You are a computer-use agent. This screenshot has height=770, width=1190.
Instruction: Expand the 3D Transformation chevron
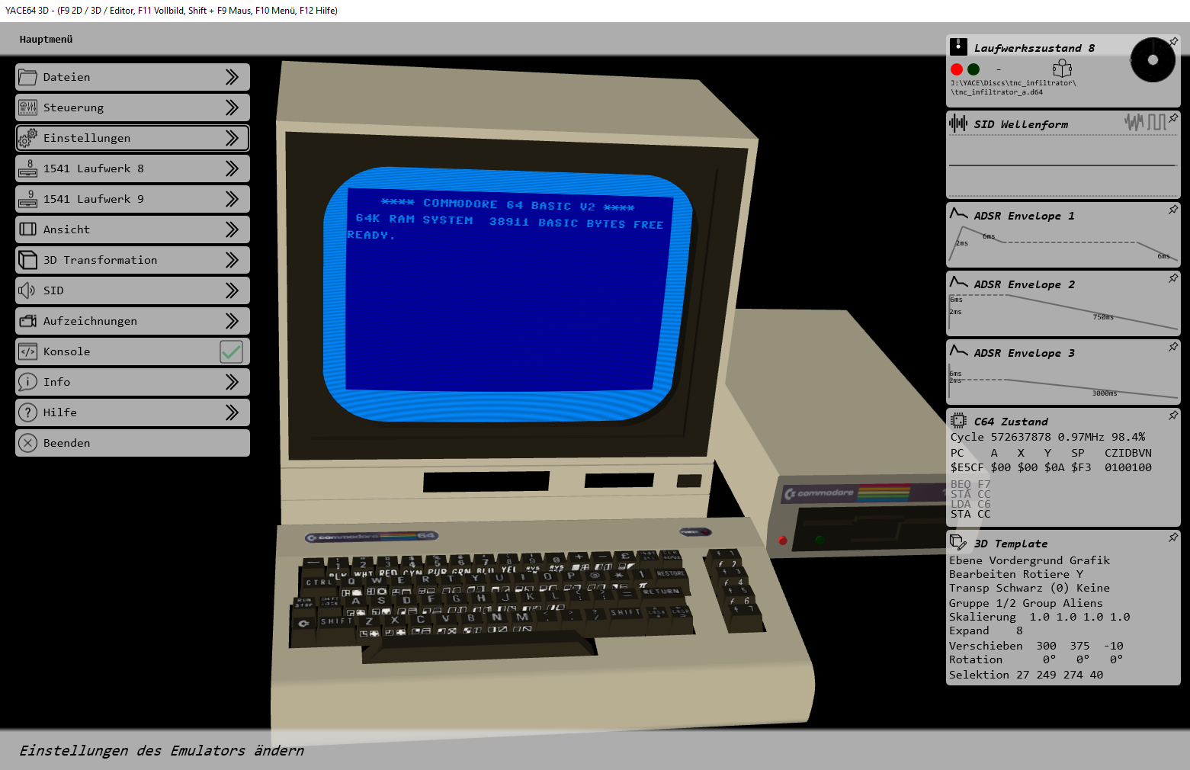click(232, 260)
